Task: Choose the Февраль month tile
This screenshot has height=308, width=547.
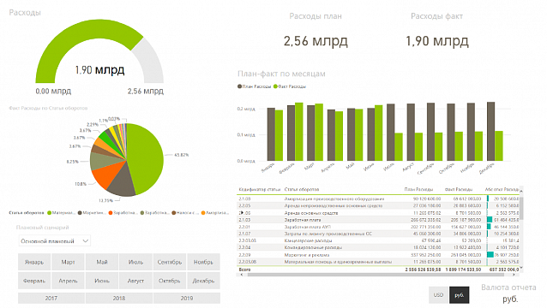Action: 34,281
